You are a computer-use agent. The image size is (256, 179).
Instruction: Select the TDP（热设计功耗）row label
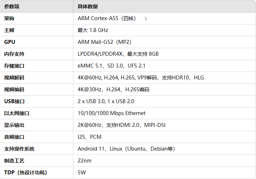(26, 173)
